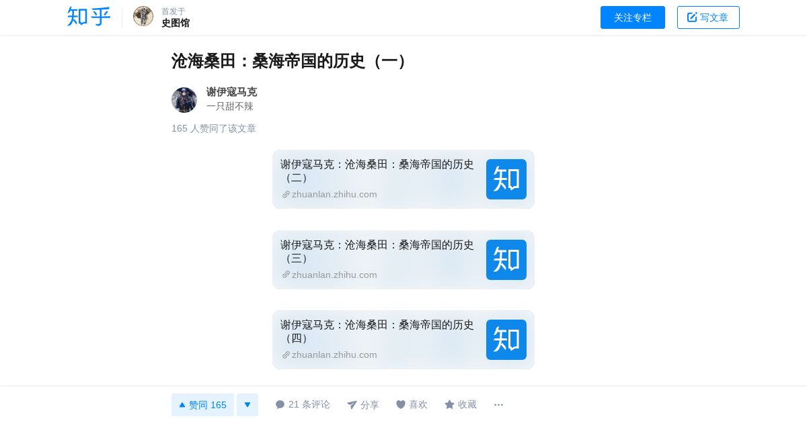Screen dimensions: 807x423
Task: Share the article via 分享
Action: [x=363, y=405]
